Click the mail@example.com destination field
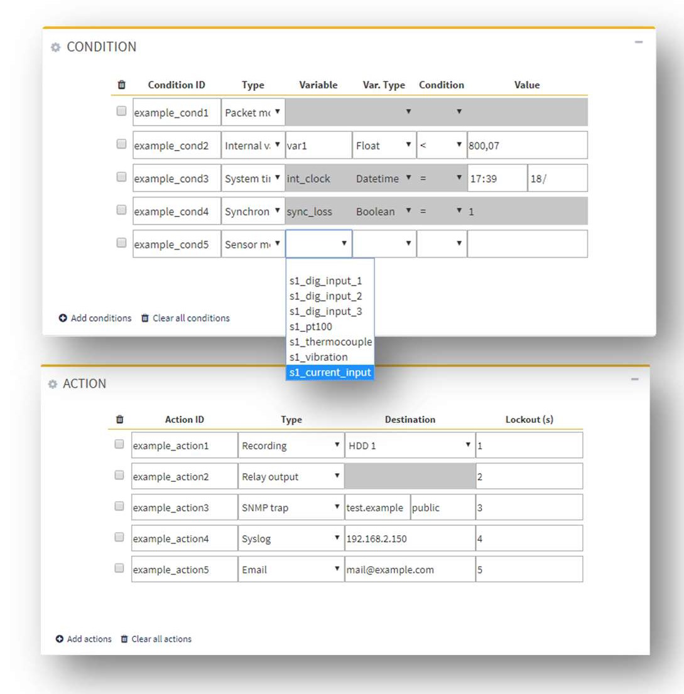Image resolution: width=684 pixels, height=694 pixels. click(410, 570)
